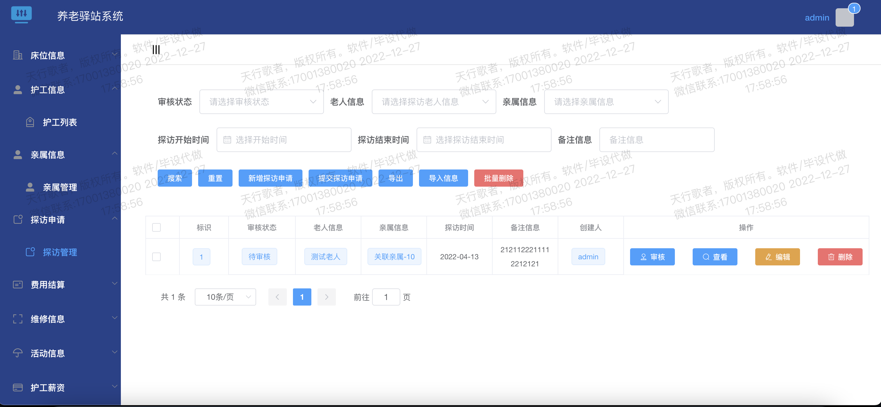
Task: Click the 护工薪资 card icon in sidebar
Action: (17, 387)
